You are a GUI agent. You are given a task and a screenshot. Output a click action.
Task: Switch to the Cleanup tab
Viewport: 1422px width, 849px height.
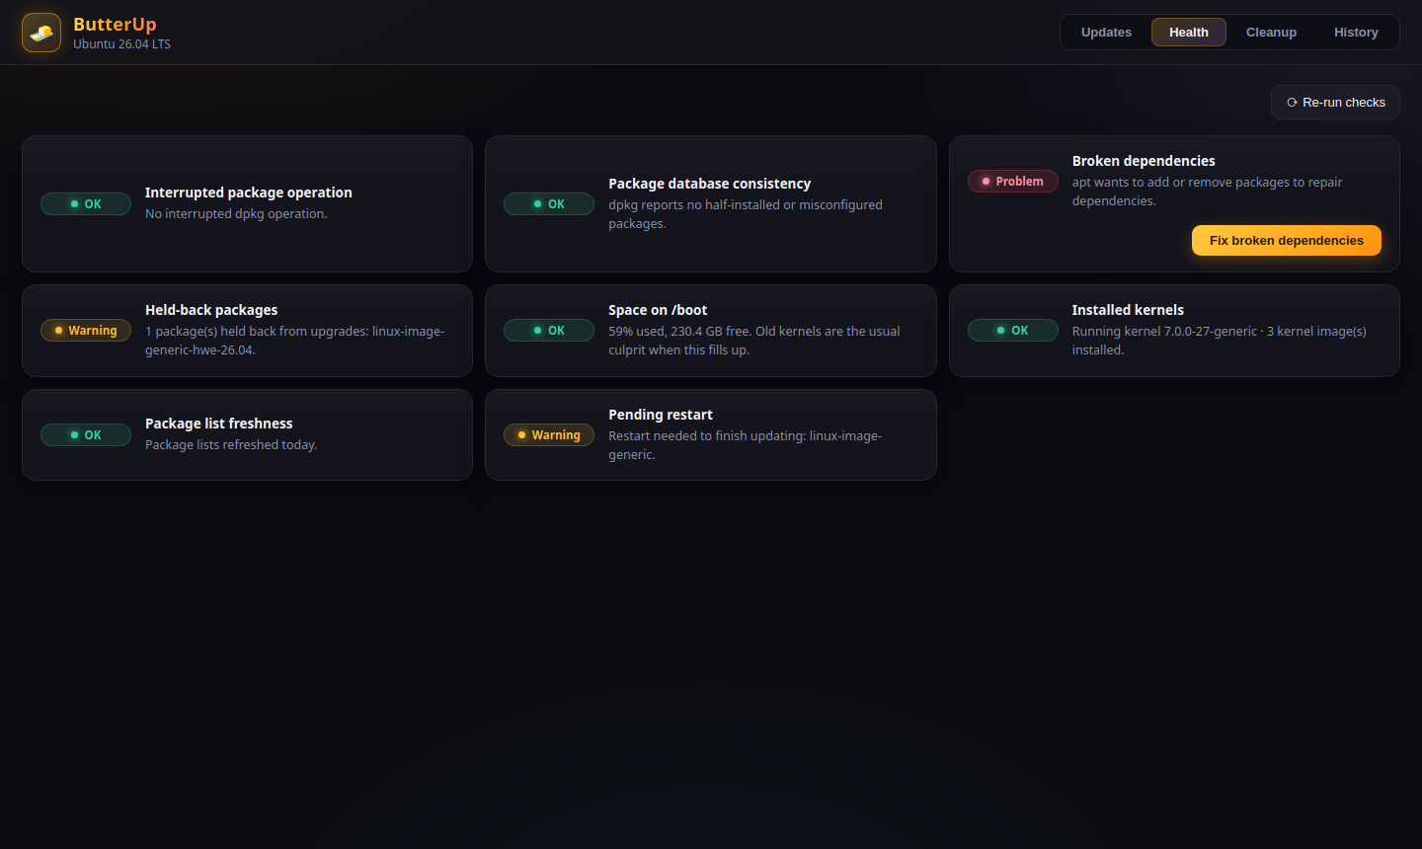click(1271, 33)
